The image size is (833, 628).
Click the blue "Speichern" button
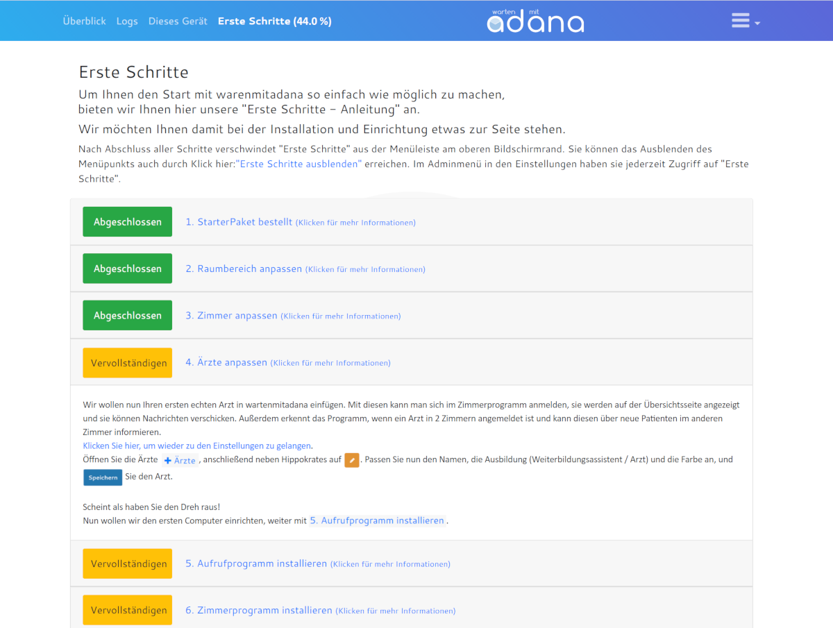point(102,477)
